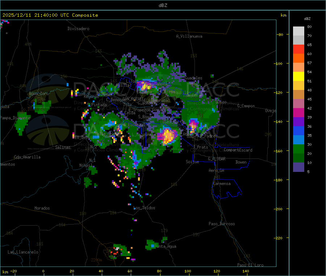Select the 5 dBZ purple swatch
The height and width of the screenshot is (276, 326).
(298, 167)
